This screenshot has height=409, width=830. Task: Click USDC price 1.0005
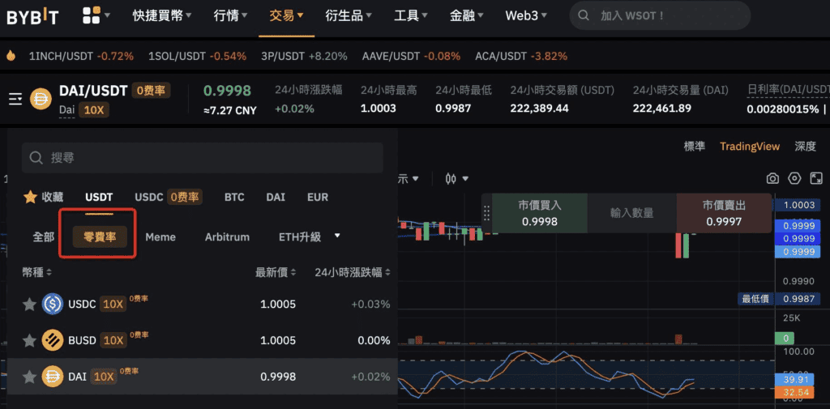[278, 305]
